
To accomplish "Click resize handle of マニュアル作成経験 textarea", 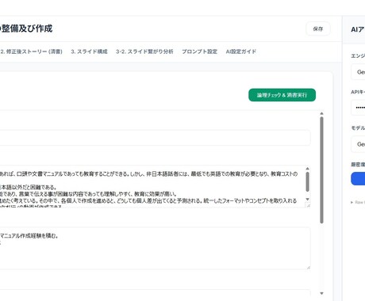I will [309, 267].
